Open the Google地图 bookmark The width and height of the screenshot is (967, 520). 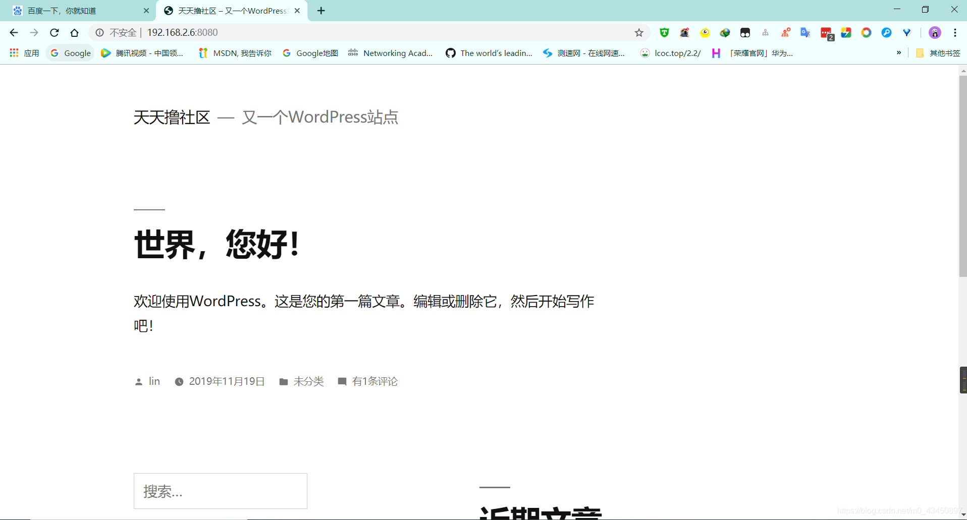(x=310, y=53)
